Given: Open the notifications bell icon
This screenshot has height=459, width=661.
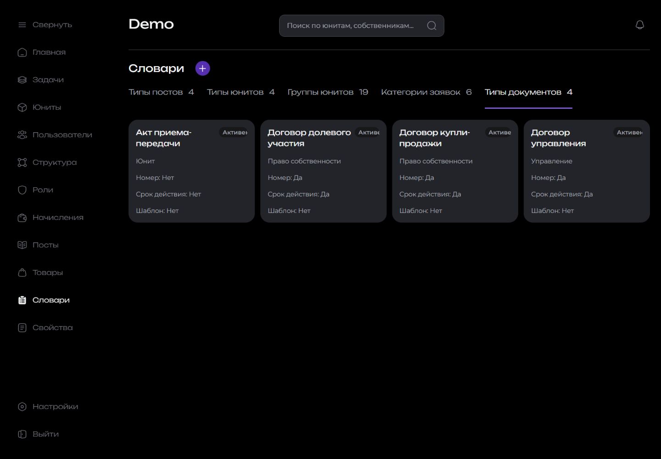Looking at the screenshot, I should (640, 25).
